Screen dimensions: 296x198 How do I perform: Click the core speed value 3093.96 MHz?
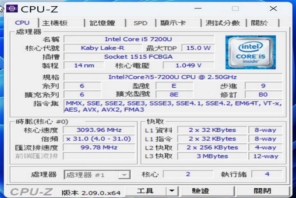coord(99,130)
